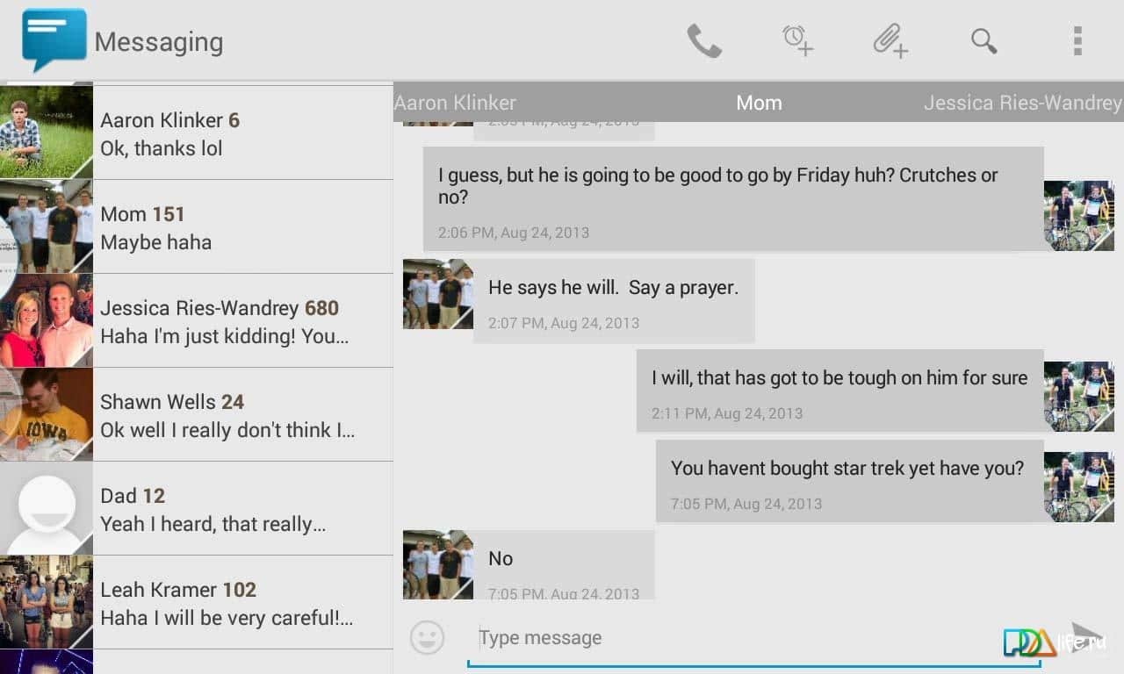
Task: Open the Shawn Wells conversation in list
Action: pos(197,414)
